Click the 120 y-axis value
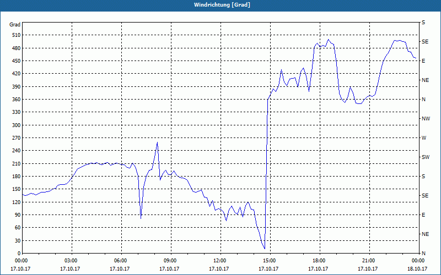Image resolution: width=441 pixels, height=275 pixels. 17,202
